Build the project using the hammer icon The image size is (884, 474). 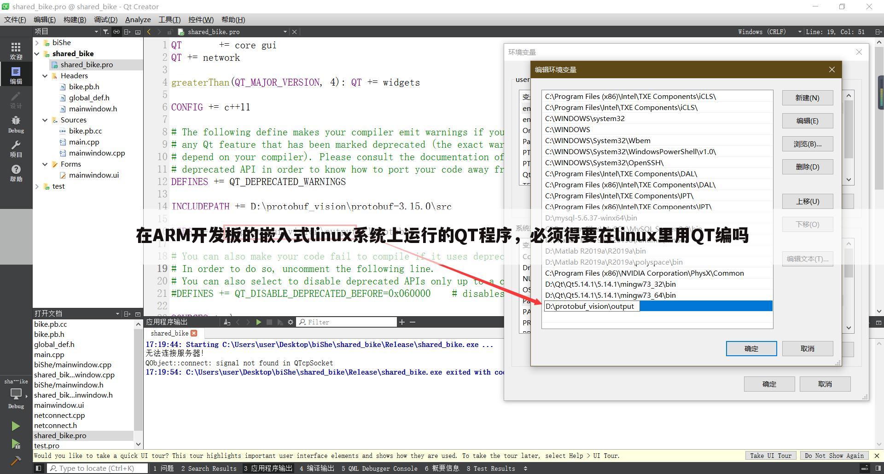[x=16, y=460]
